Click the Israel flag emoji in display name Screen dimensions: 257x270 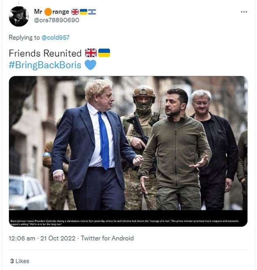(92, 12)
